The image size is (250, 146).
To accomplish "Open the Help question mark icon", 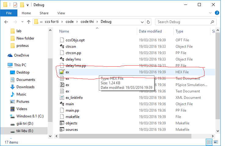I will [217, 13].
